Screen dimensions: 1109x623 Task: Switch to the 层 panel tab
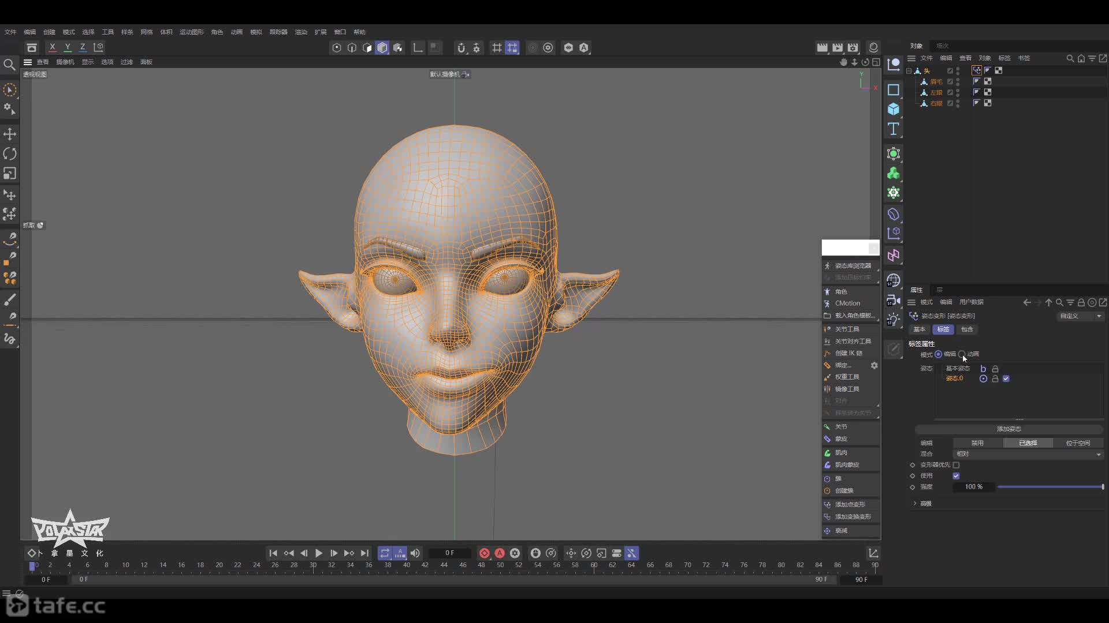click(940, 290)
